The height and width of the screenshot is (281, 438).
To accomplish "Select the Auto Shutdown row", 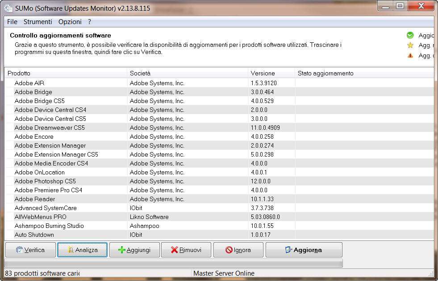I will coord(219,235).
